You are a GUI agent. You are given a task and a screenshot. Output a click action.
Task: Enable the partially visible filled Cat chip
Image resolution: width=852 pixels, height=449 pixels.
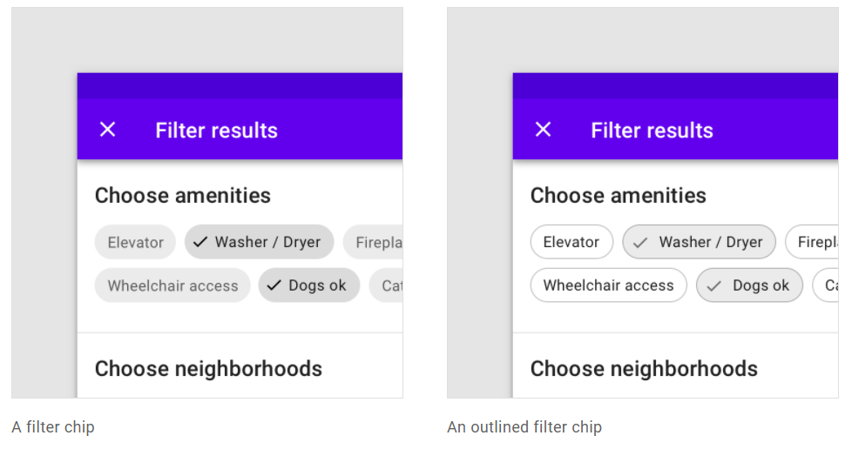(x=388, y=285)
